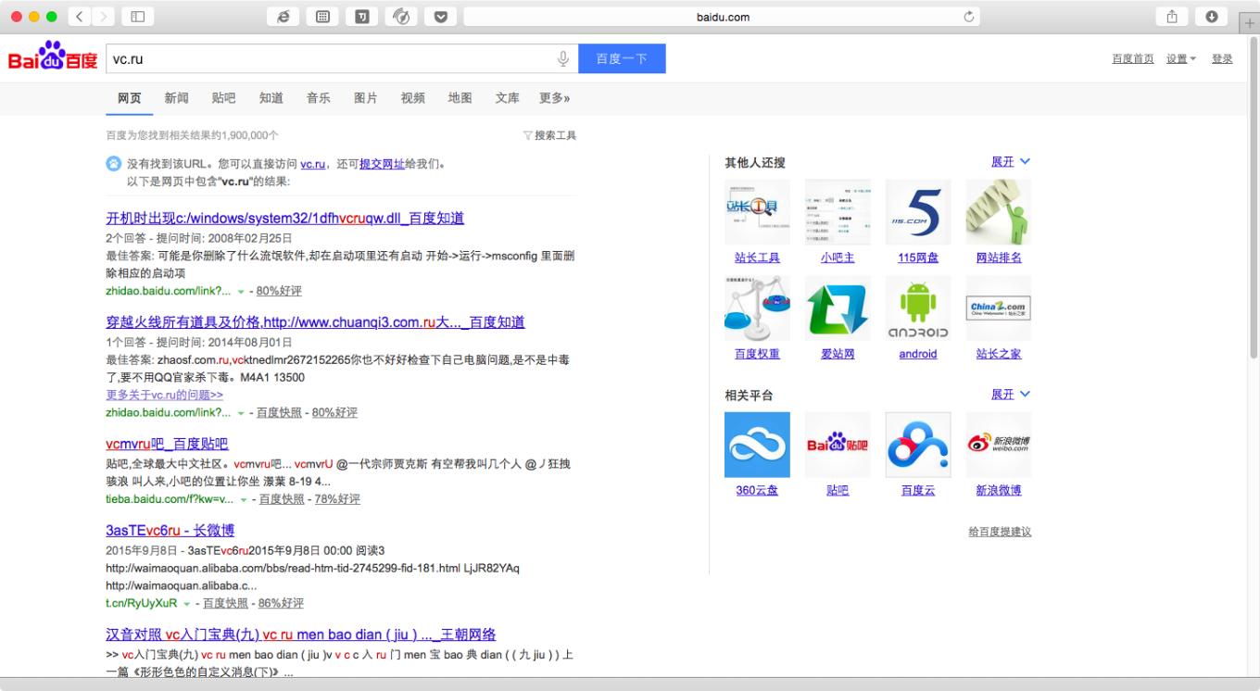This screenshot has width=1260, height=691.
Task: Open the Pocket extension icon
Action: point(441,17)
